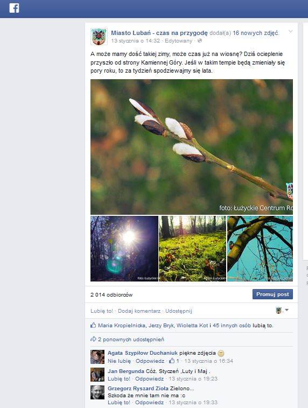Open Agata Szypiłow Duchaniuk's avatar
Viewport: 308px width, 408px height.
(97, 357)
